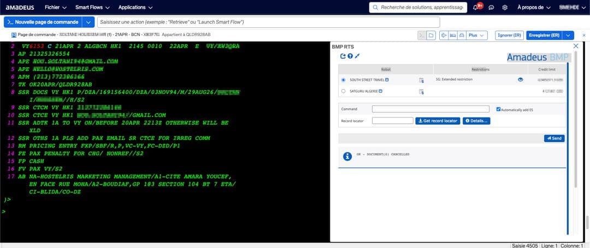Viewport: 590px width, 248px height.
Task: Click the flight (airplane) icon
Action: point(444,35)
